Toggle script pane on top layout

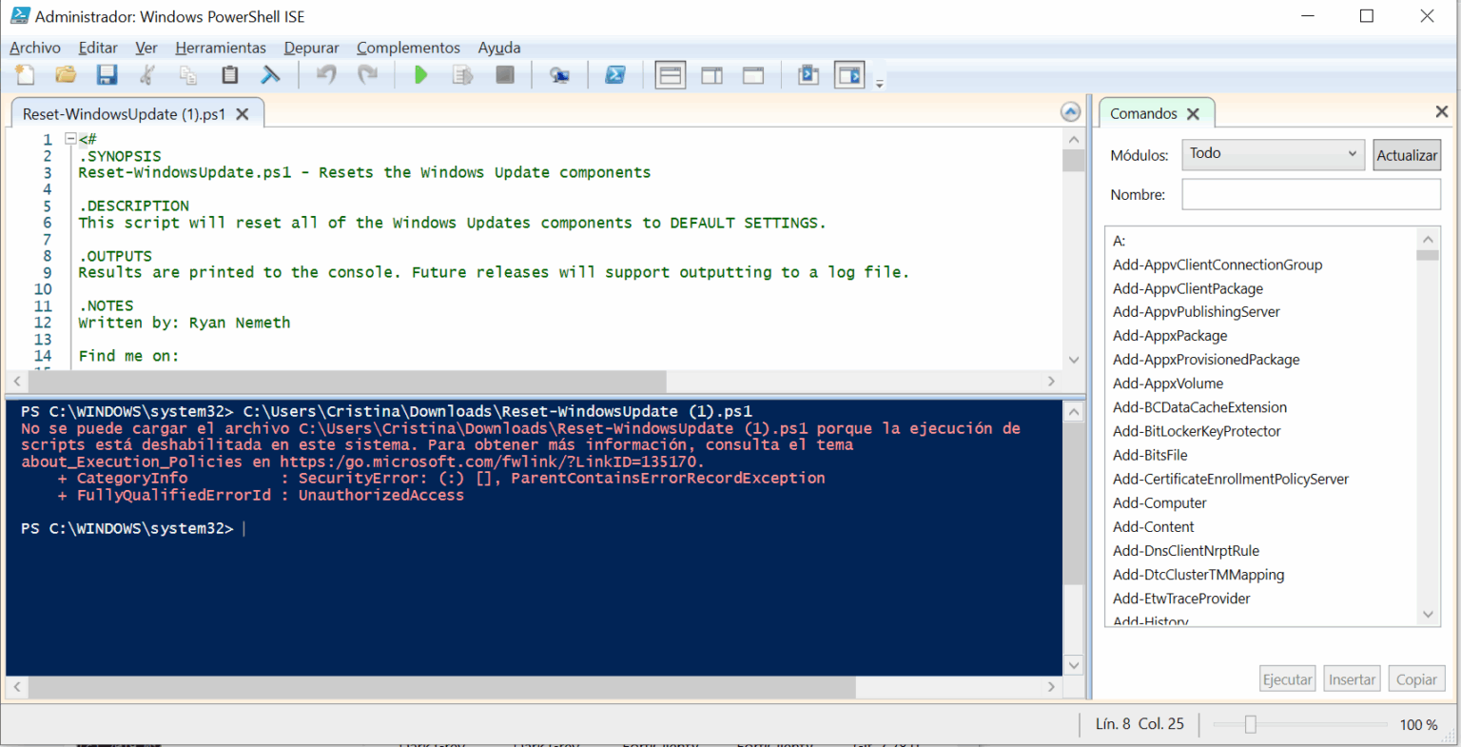(x=671, y=75)
